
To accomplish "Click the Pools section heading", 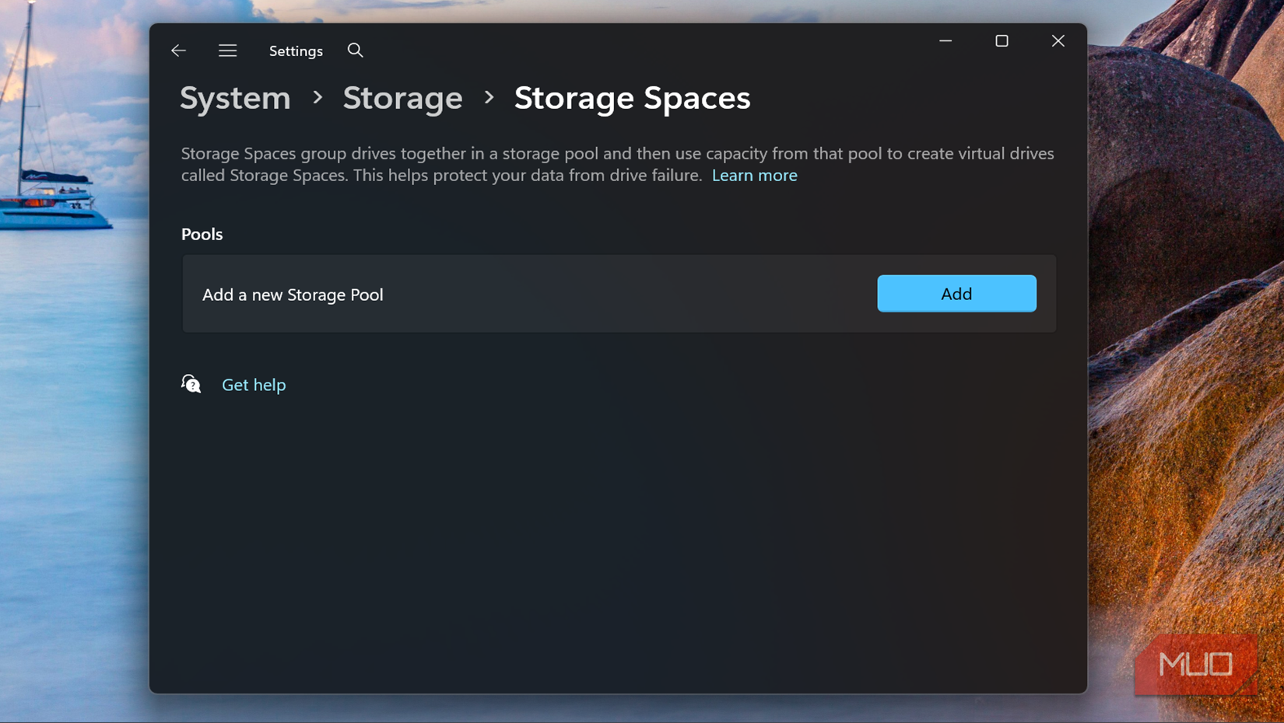I will (x=202, y=234).
